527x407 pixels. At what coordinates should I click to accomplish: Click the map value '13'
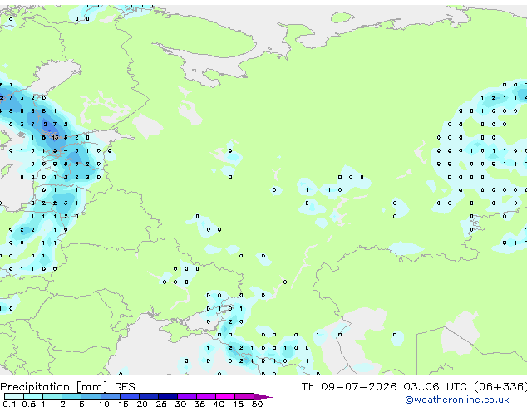pos(55,137)
